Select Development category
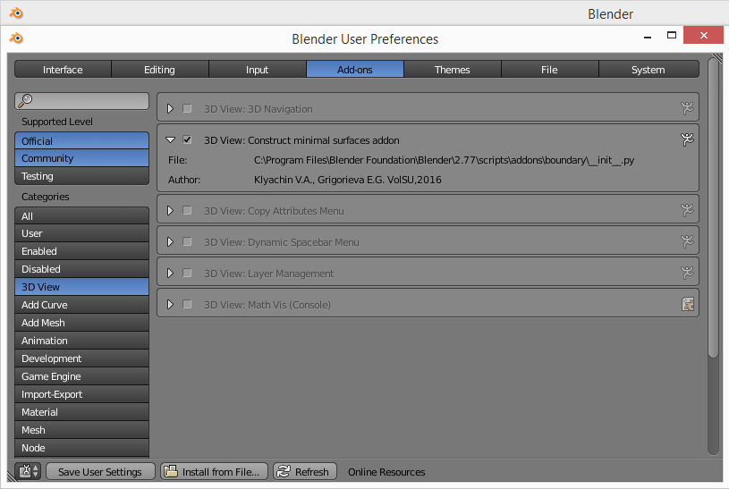 click(81, 358)
